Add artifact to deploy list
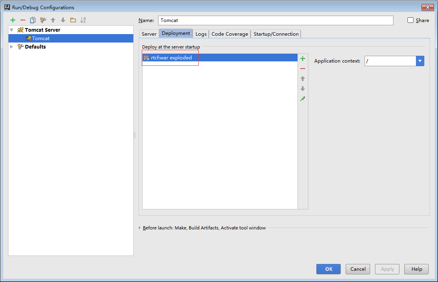Image resolution: width=438 pixels, height=282 pixels. [303, 59]
